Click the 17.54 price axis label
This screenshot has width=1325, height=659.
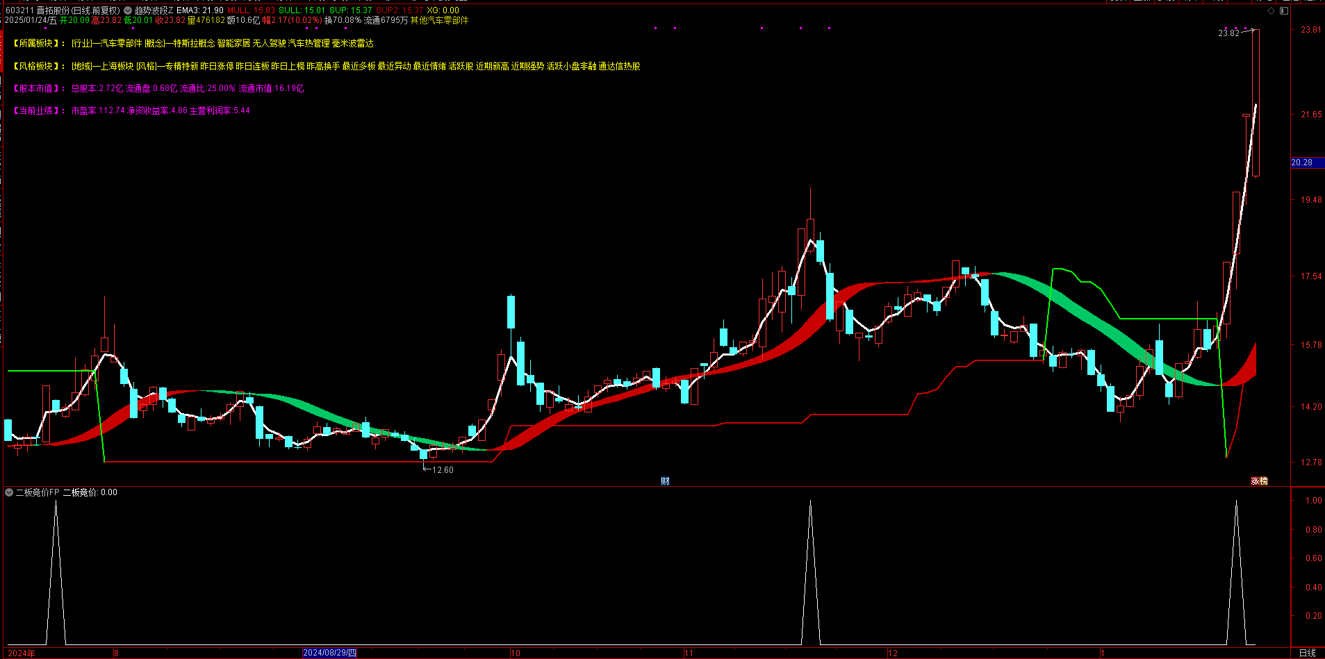1311,276
